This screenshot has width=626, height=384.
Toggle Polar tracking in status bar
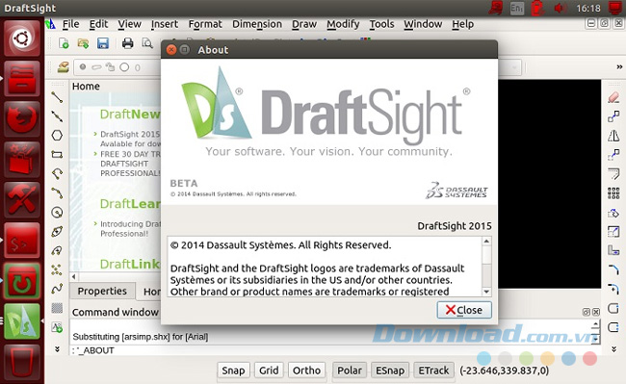[x=350, y=371]
